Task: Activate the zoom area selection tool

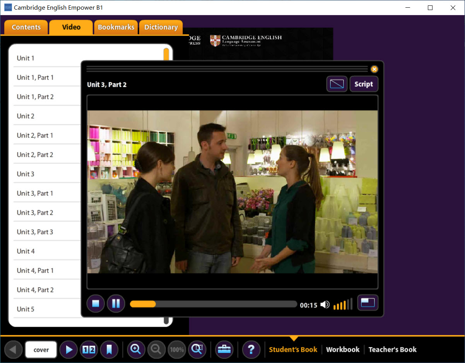Action: (x=197, y=350)
